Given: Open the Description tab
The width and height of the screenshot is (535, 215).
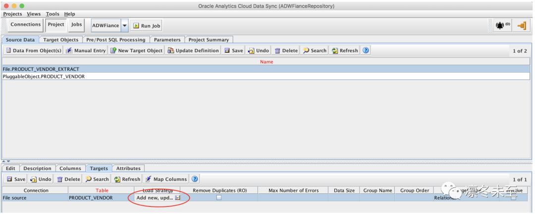Looking at the screenshot, I should click(37, 169).
